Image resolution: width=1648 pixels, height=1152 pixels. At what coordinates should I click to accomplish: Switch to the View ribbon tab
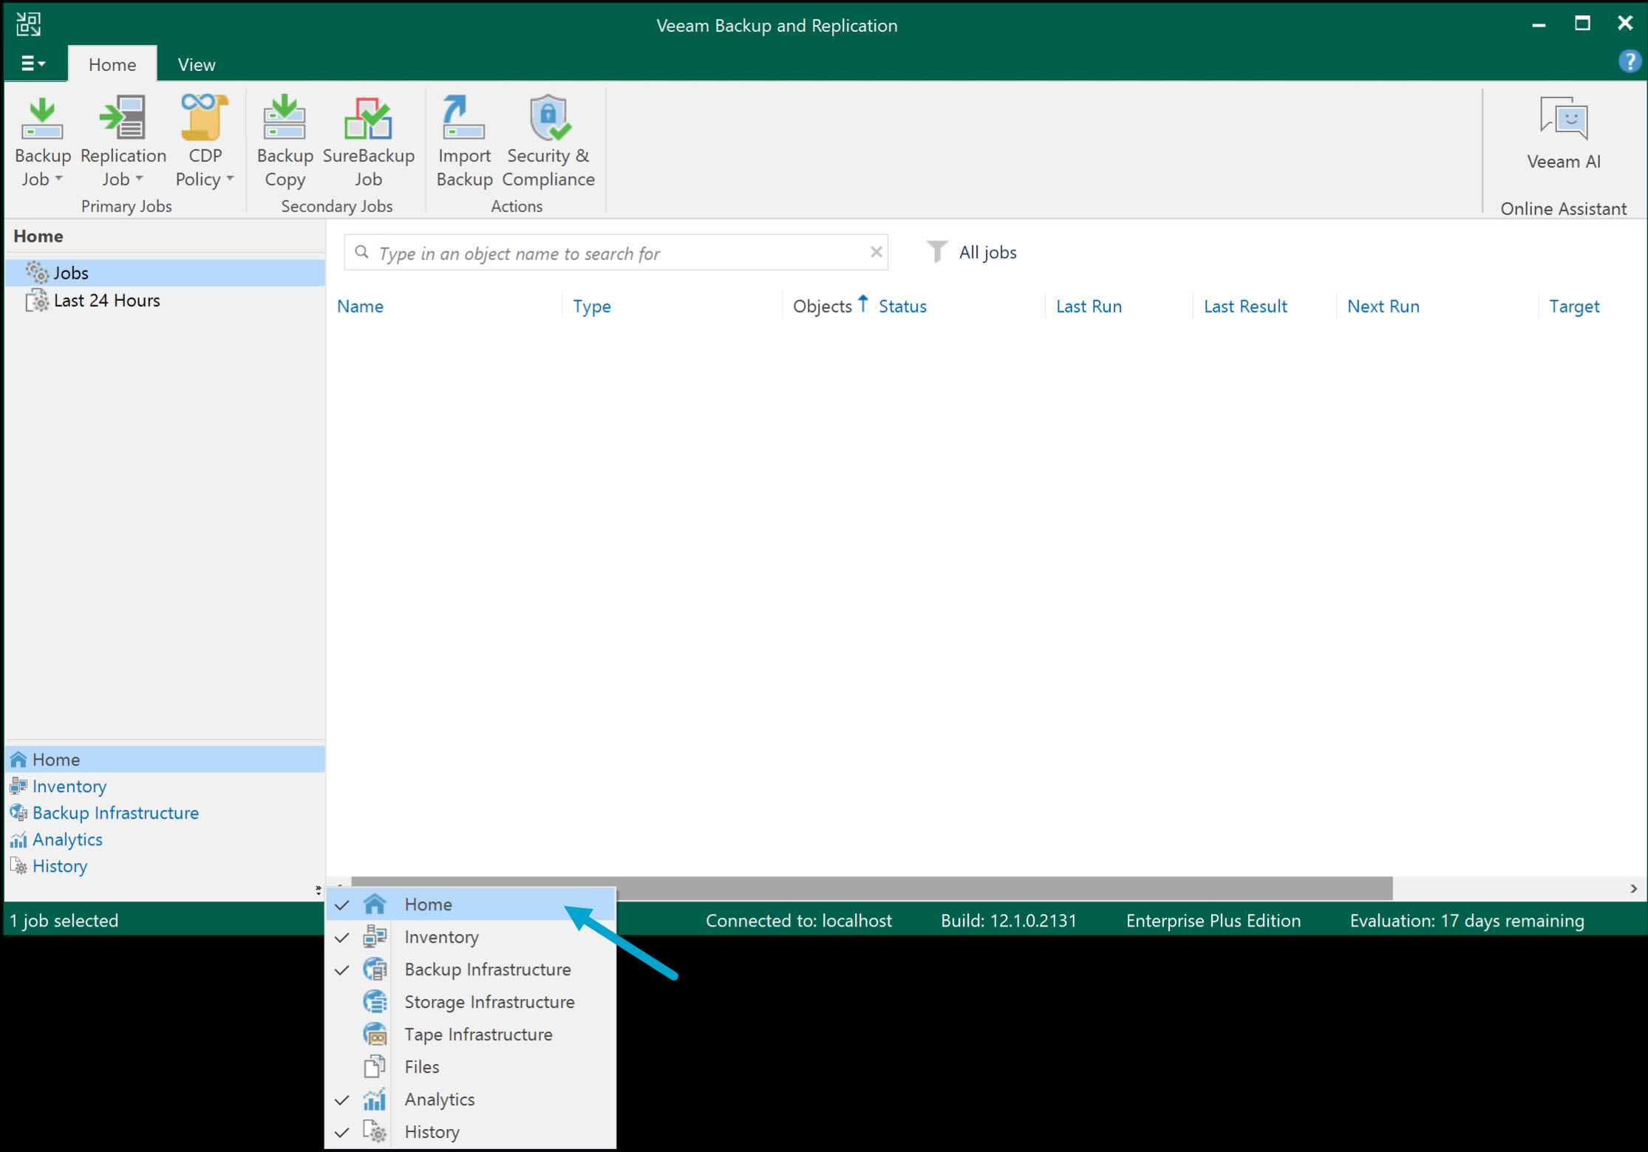tap(195, 64)
